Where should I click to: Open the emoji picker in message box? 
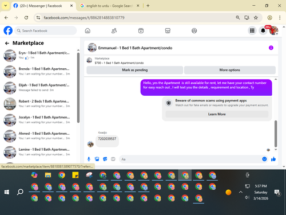(264, 159)
